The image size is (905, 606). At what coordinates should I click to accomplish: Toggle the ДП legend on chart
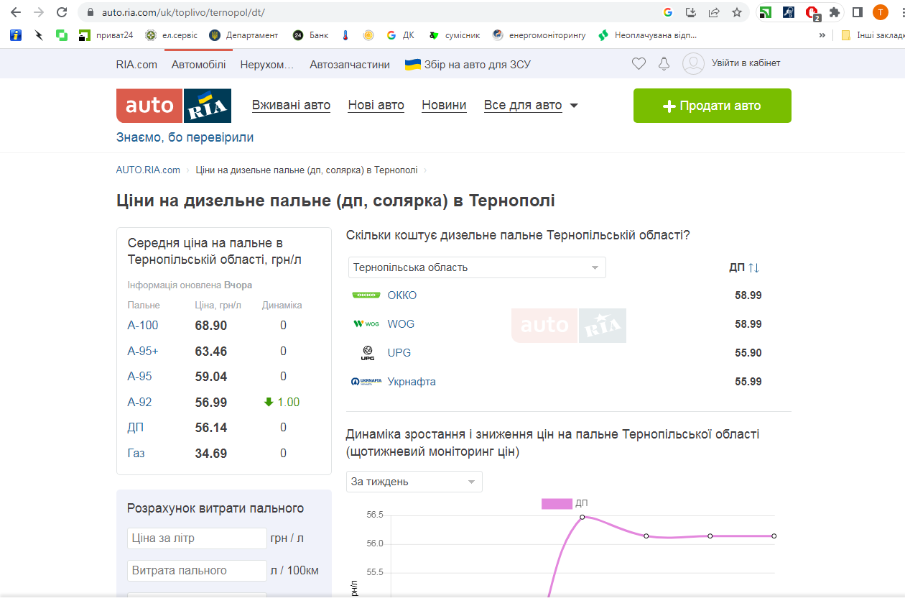pyautogui.click(x=557, y=503)
